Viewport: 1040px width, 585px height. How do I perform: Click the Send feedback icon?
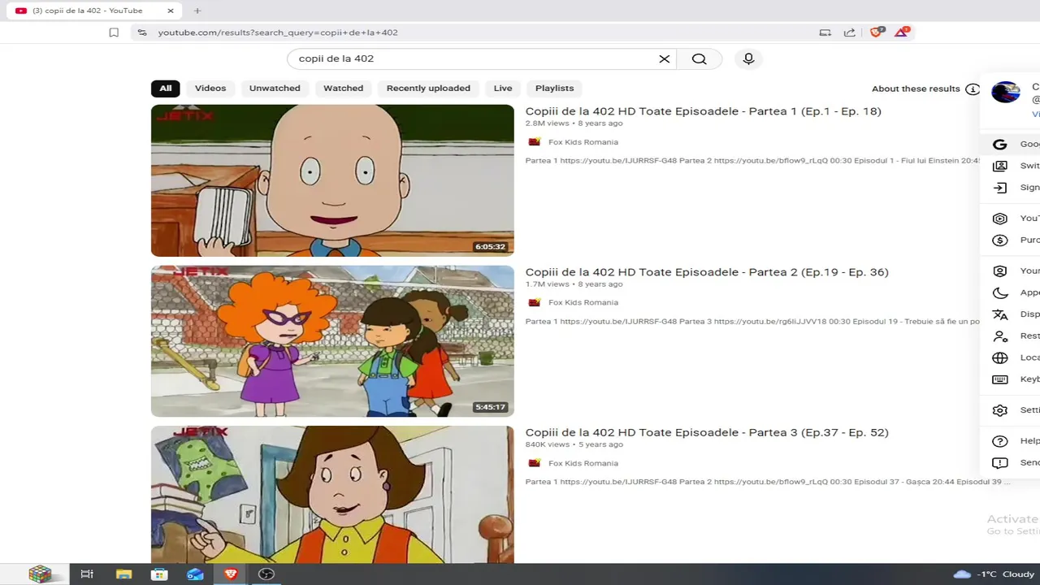[1000, 462]
